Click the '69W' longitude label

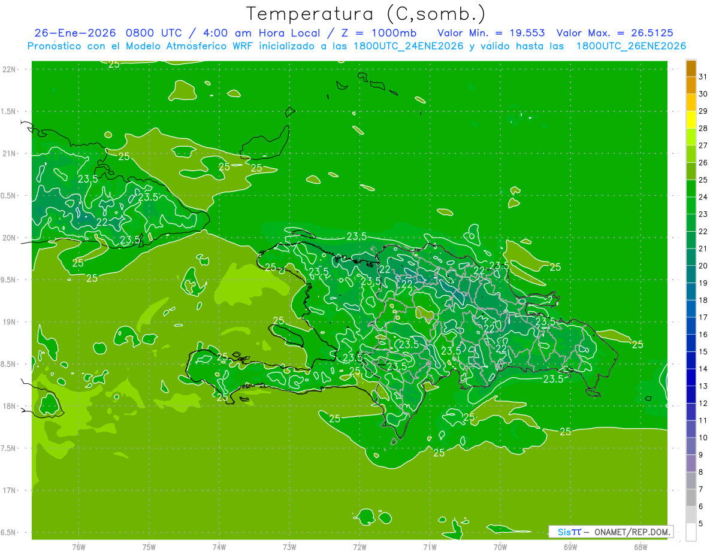[x=570, y=547]
